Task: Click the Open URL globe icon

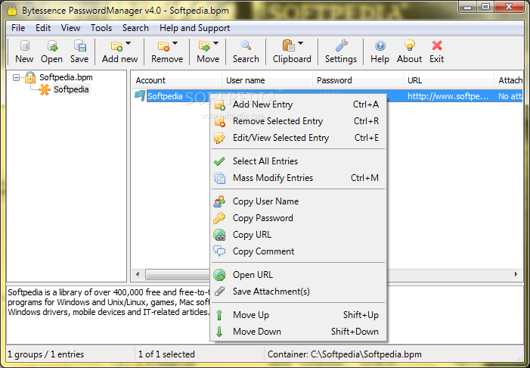Action: [x=220, y=275]
